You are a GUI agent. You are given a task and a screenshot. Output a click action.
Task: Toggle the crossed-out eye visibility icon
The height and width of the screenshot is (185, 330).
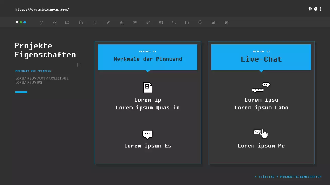(135, 22)
